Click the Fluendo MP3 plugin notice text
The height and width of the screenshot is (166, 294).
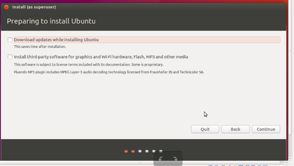[x=109, y=72]
